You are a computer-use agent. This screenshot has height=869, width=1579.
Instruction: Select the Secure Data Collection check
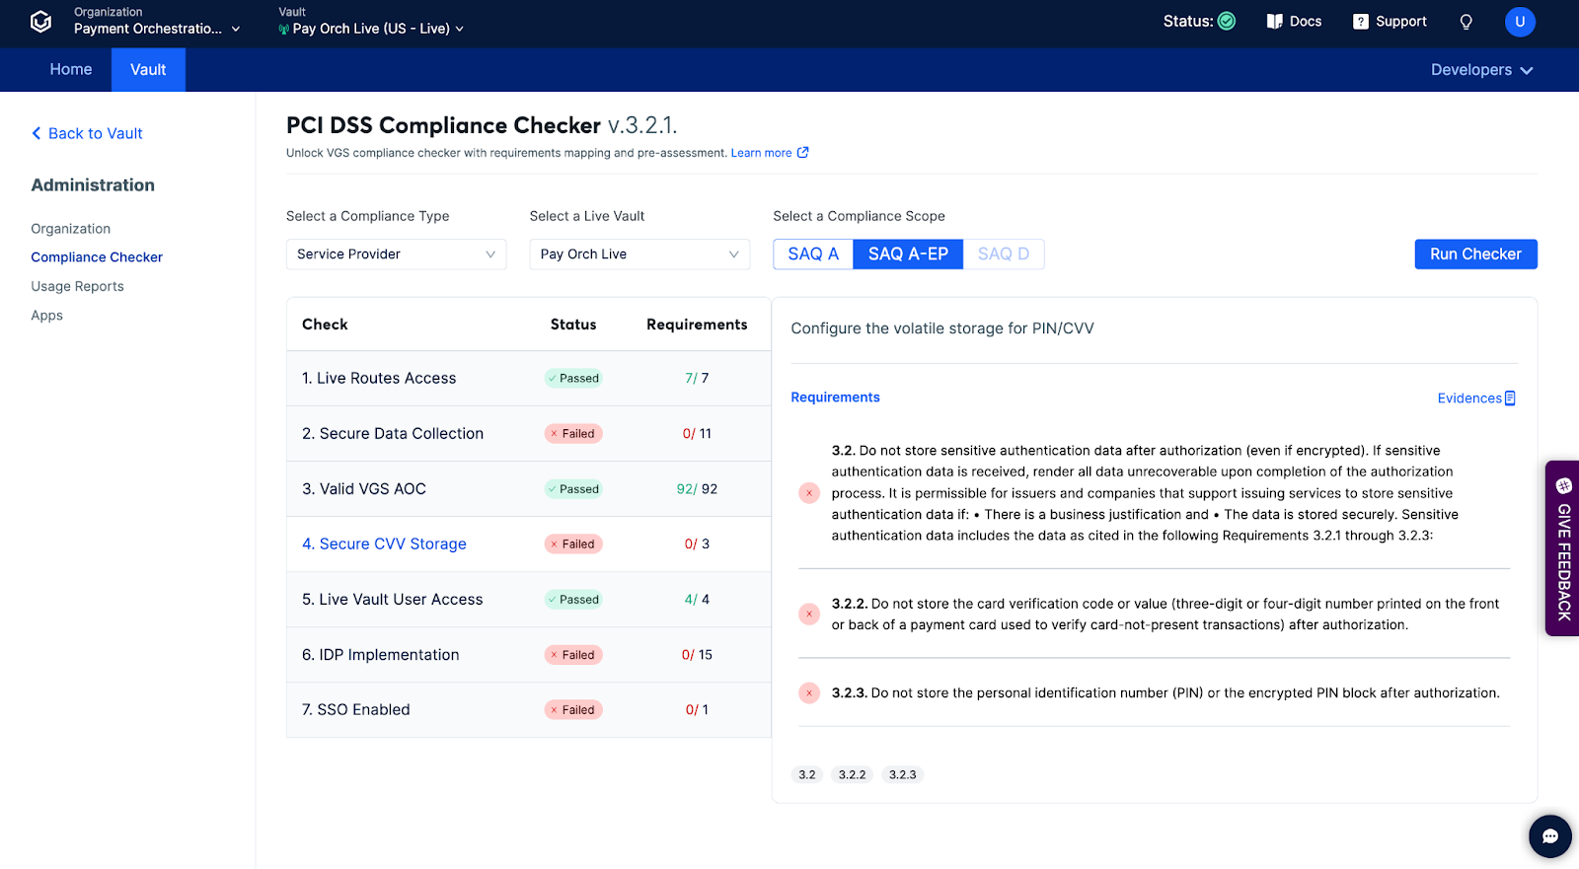(x=393, y=434)
